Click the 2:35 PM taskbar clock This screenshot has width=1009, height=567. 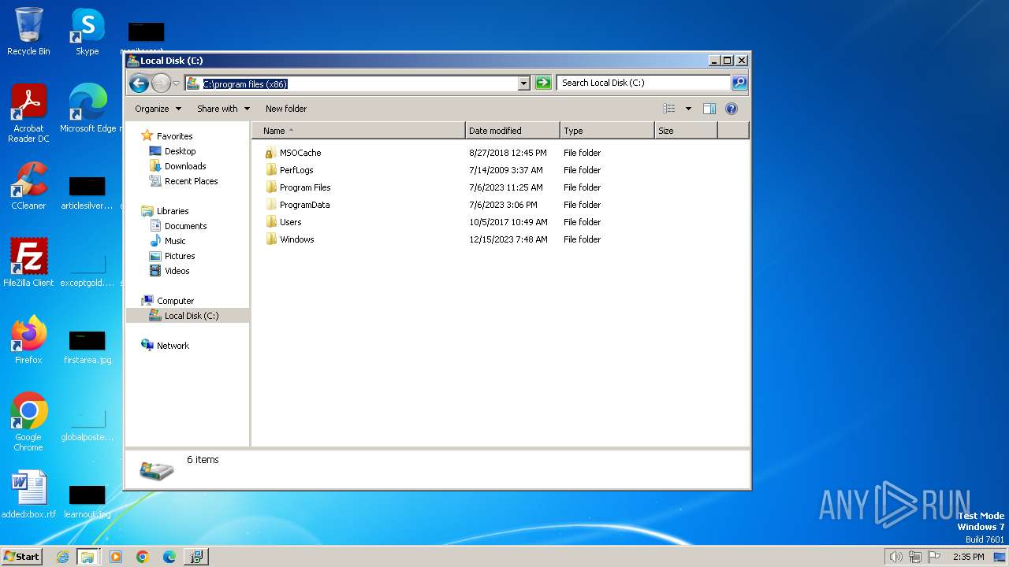click(x=969, y=557)
